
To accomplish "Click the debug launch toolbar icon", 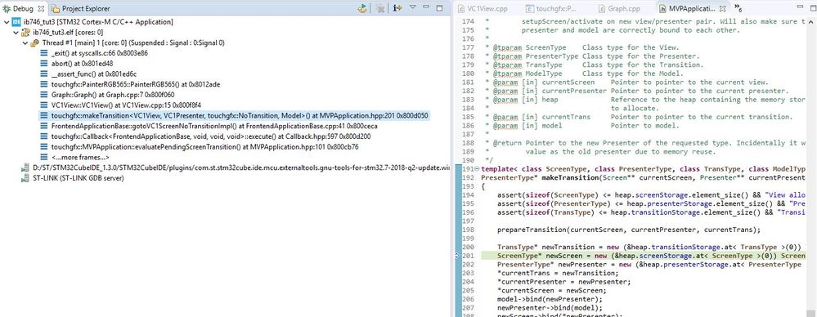I will [x=361, y=8].
